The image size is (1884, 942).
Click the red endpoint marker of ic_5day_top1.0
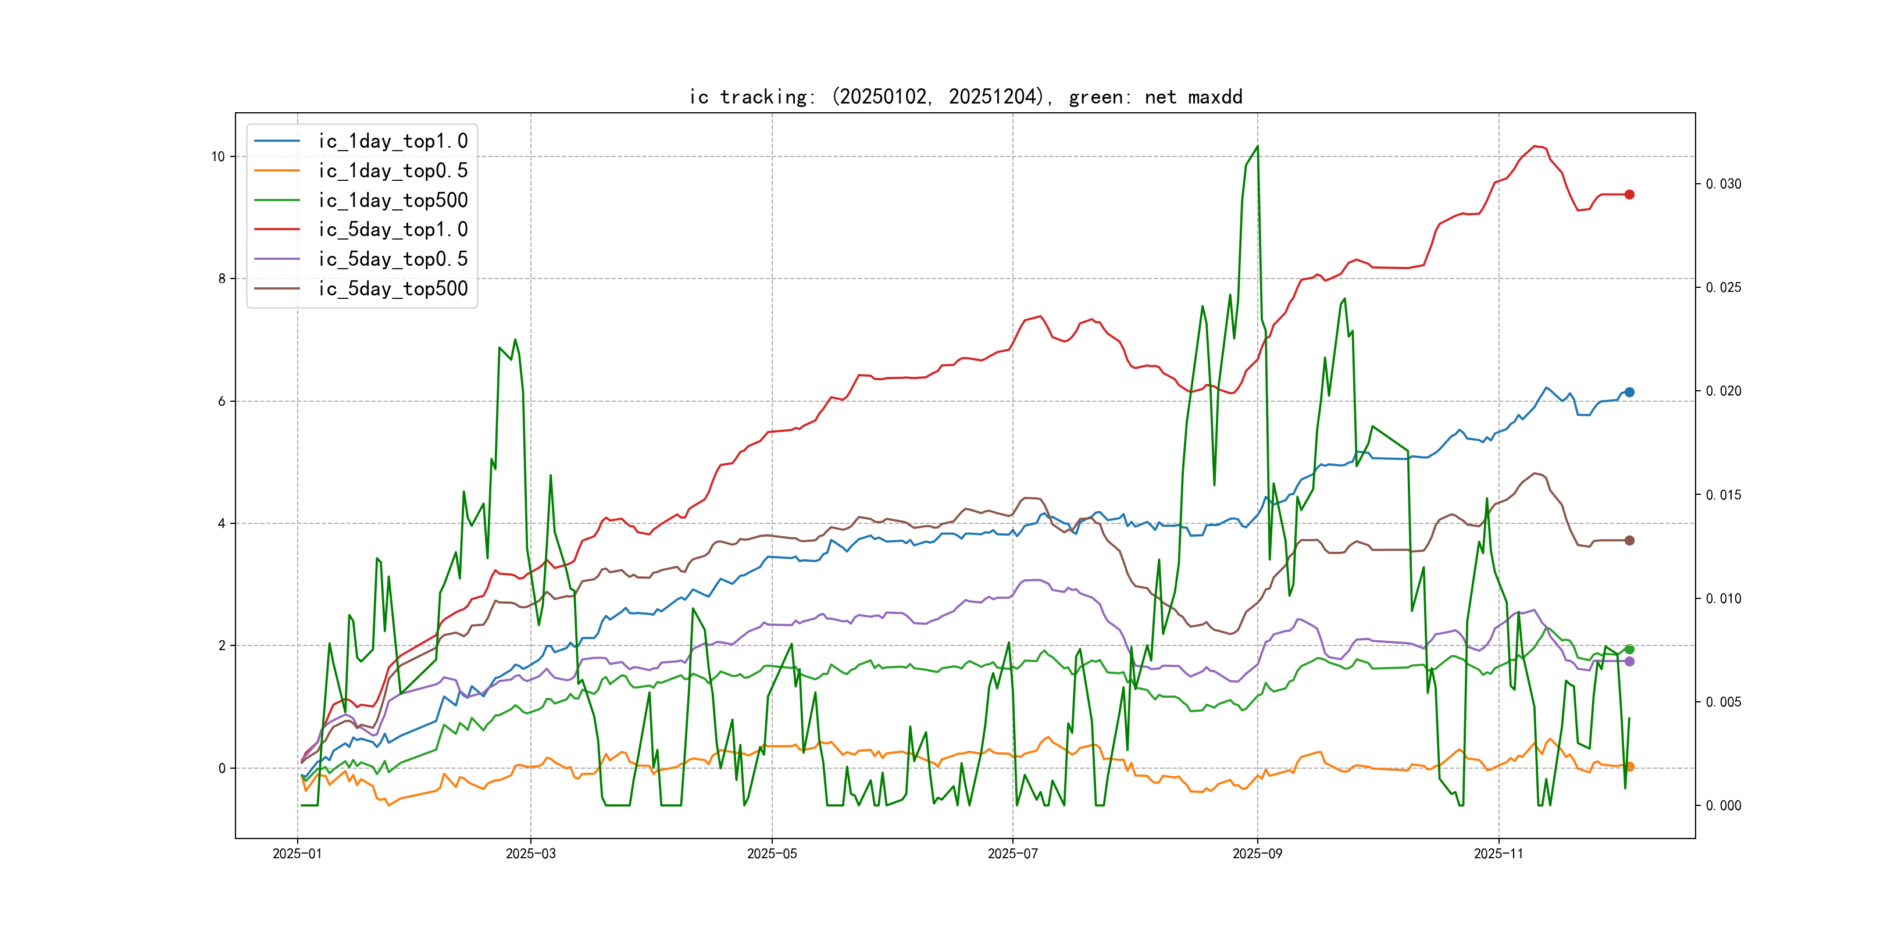pos(1629,195)
